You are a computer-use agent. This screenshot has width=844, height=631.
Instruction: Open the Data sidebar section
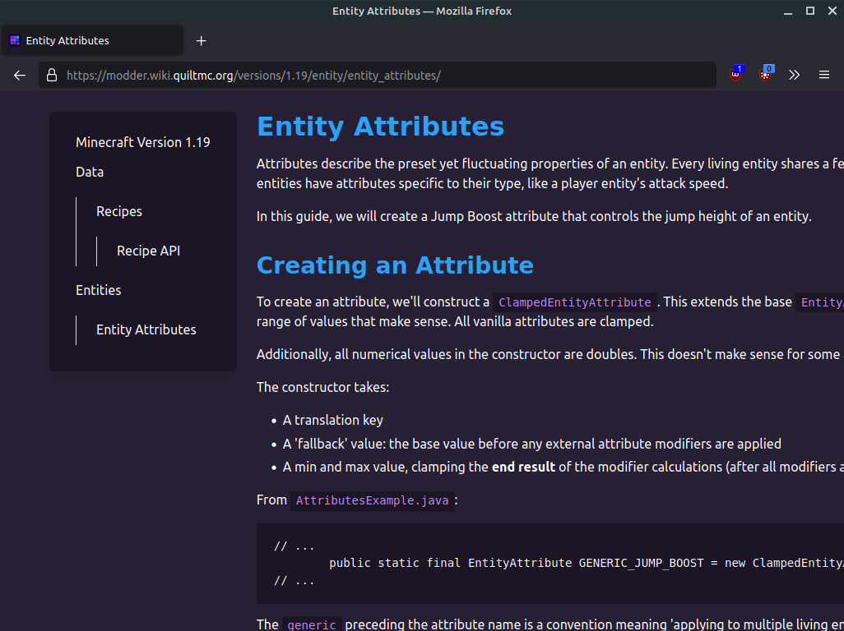pos(90,172)
